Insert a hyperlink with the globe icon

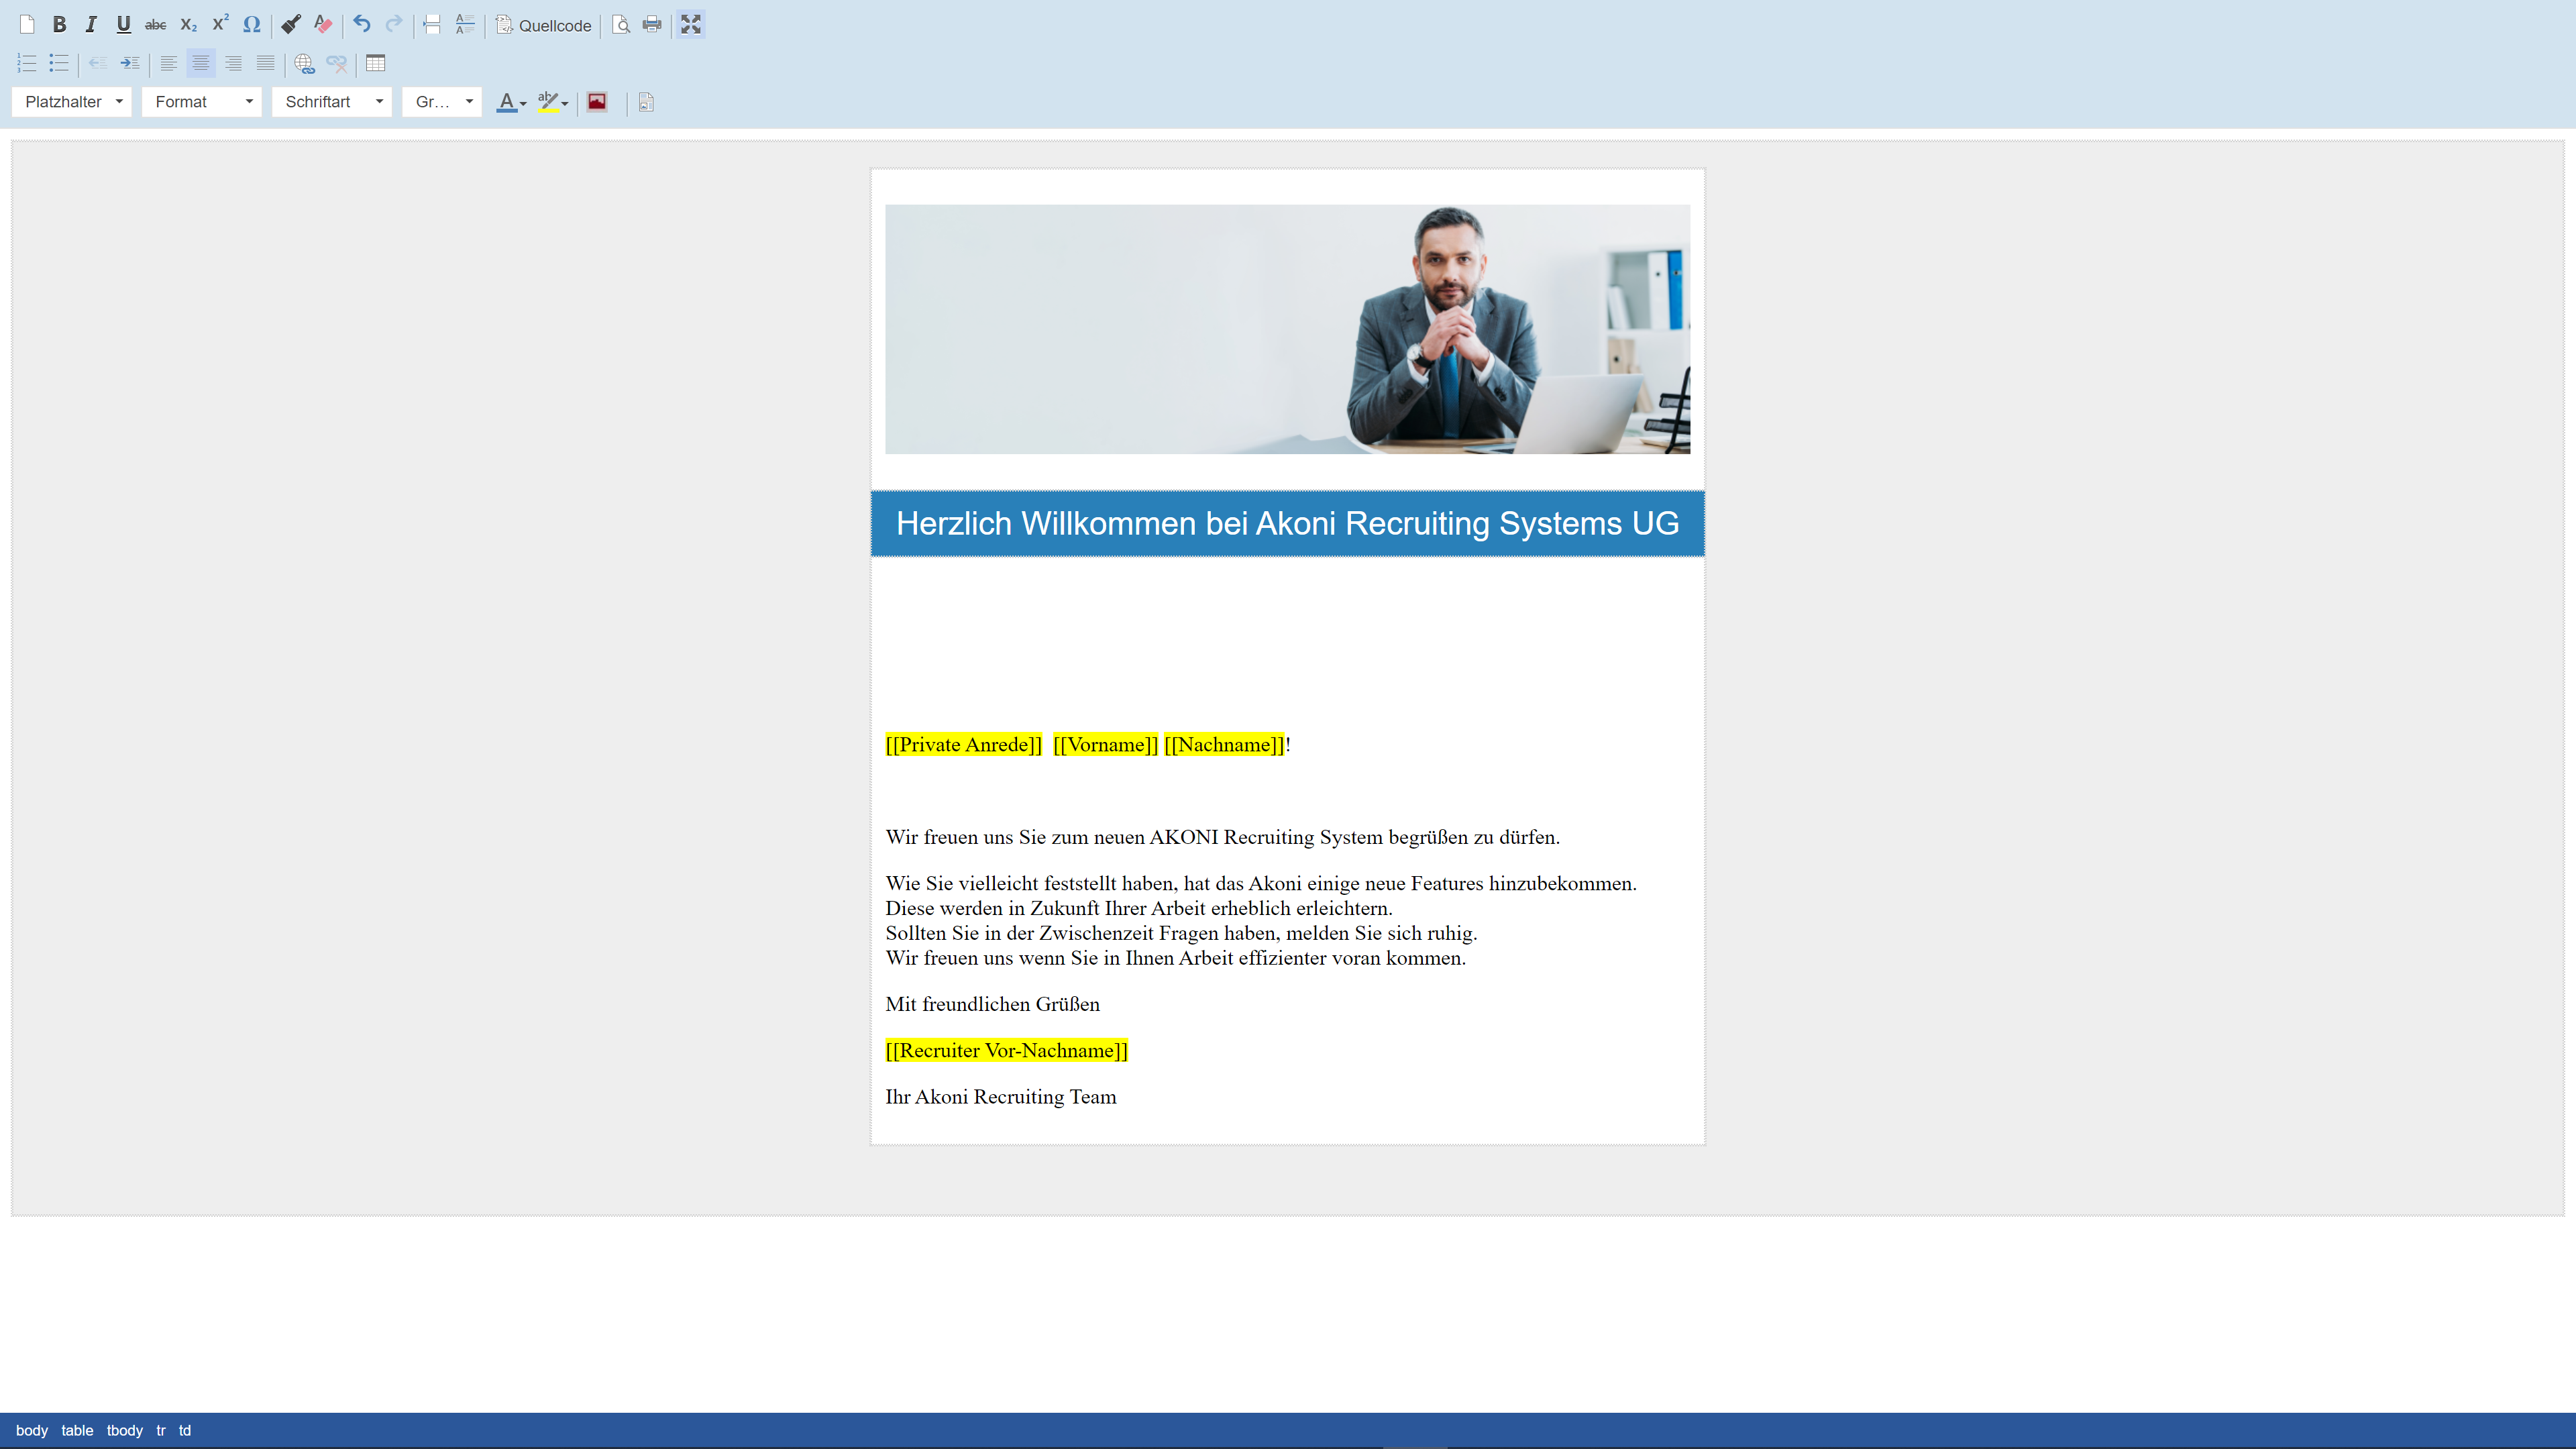pyautogui.click(x=304, y=63)
